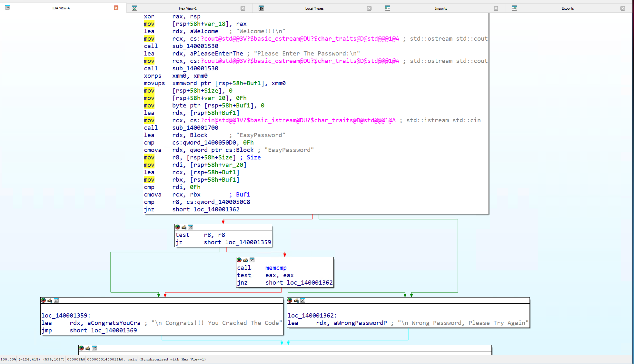Click color icon on loc_140001359 node

[x=43, y=300]
